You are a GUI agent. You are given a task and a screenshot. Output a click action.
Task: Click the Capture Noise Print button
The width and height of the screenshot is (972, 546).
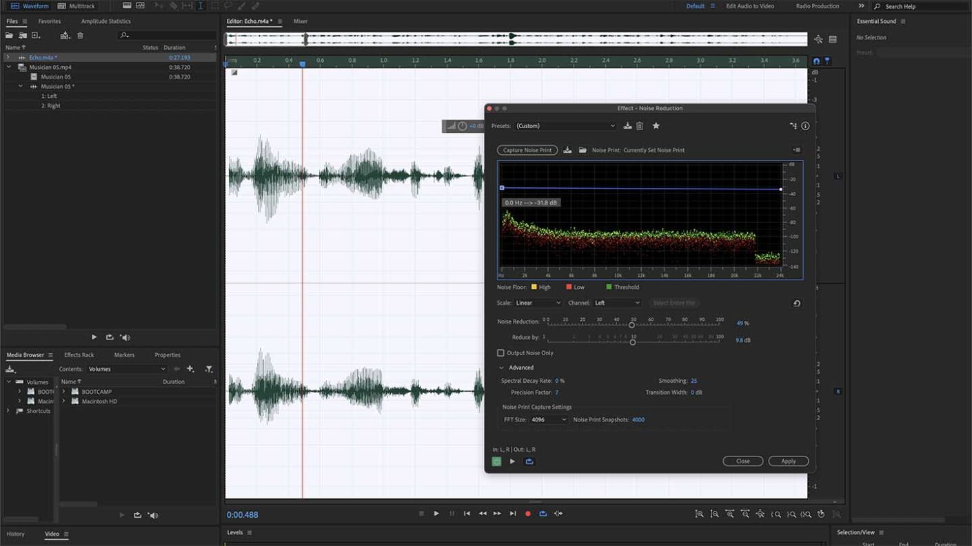pyautogui.click(x=527, y=149)
